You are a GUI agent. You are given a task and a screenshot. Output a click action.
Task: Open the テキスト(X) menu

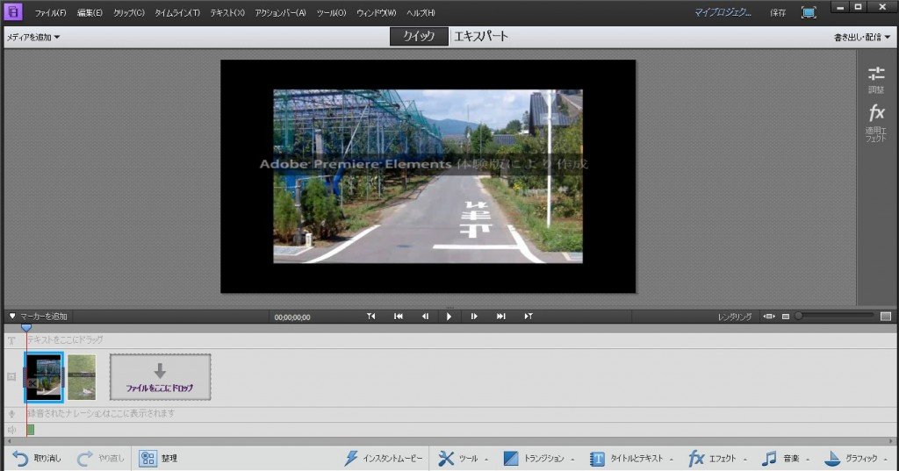227,12
